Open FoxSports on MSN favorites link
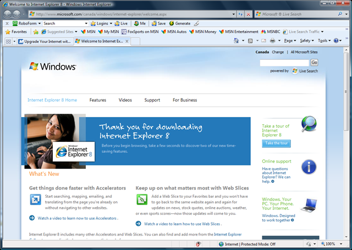352x250 pixels. (x=140, y=32)
